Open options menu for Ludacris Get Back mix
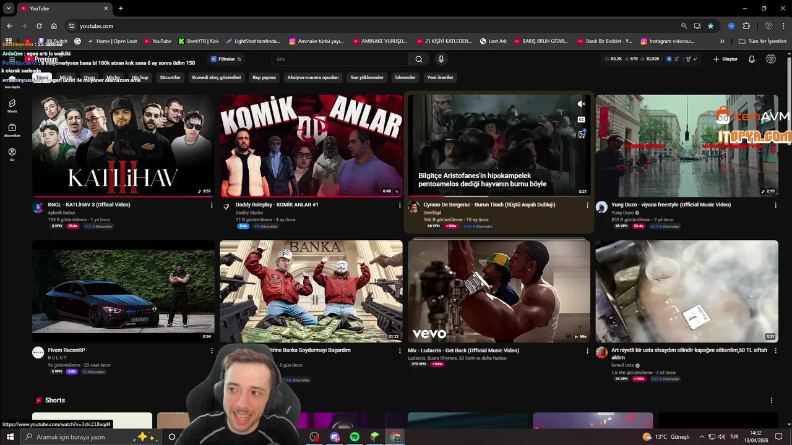The width and height of the screenshot is (792, 445). click(587, 350)
